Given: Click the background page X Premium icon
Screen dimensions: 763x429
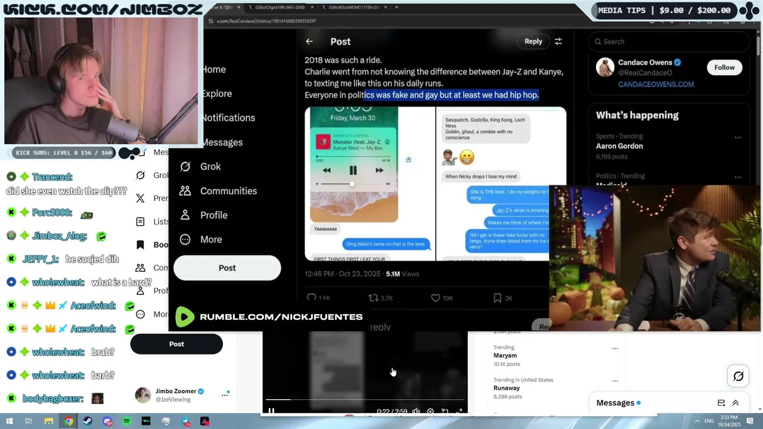Looking at the screenshot, I should [x=141, y=198].
